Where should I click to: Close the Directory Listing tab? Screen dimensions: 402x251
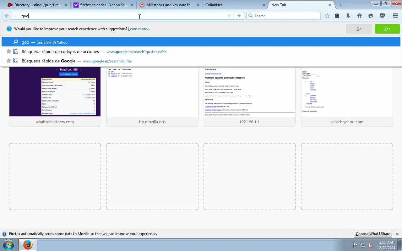[66, 5]
